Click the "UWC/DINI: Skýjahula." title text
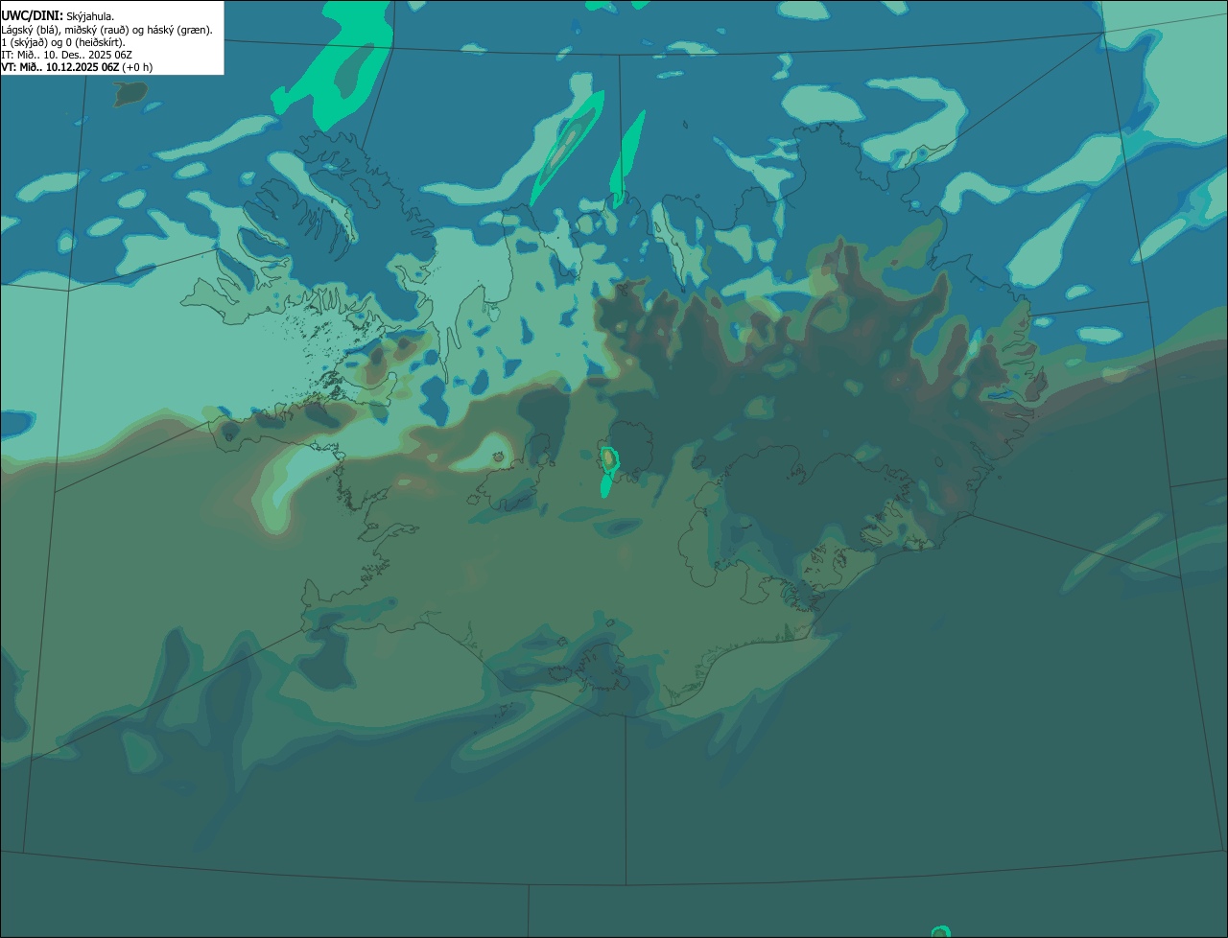 coord(58,16)
